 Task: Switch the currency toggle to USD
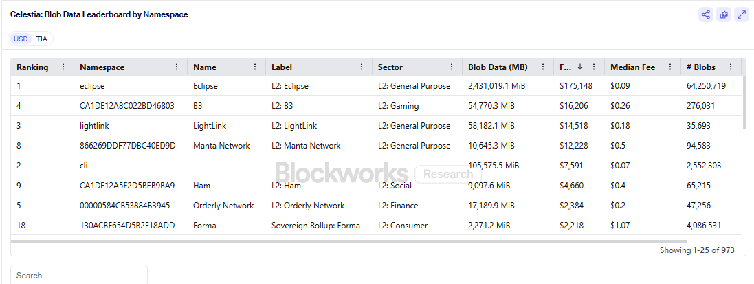[21, 39]
